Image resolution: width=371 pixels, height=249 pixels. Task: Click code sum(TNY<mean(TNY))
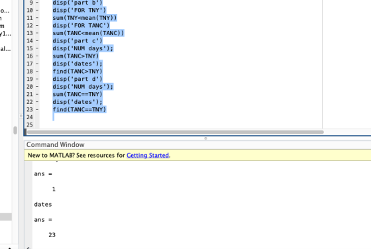pos(85,18)
